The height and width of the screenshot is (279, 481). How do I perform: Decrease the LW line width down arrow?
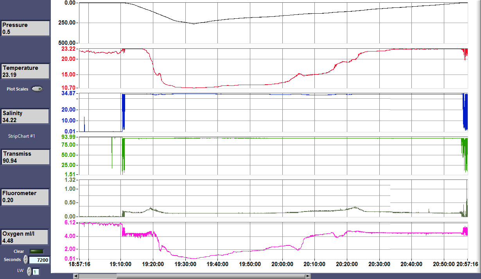tap(29, 274)
